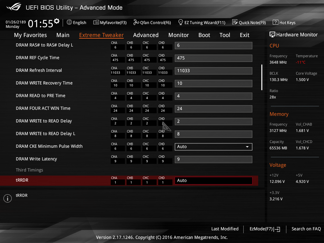Click the info icon near tRRDR description
This screenshot has height=243, width=324.
coord(7,198)
